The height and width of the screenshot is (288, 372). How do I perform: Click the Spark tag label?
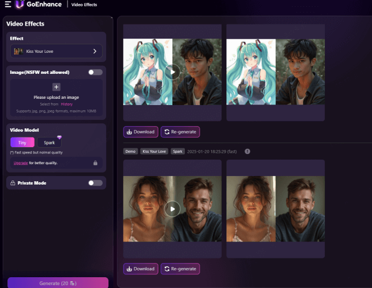[177, 151]
